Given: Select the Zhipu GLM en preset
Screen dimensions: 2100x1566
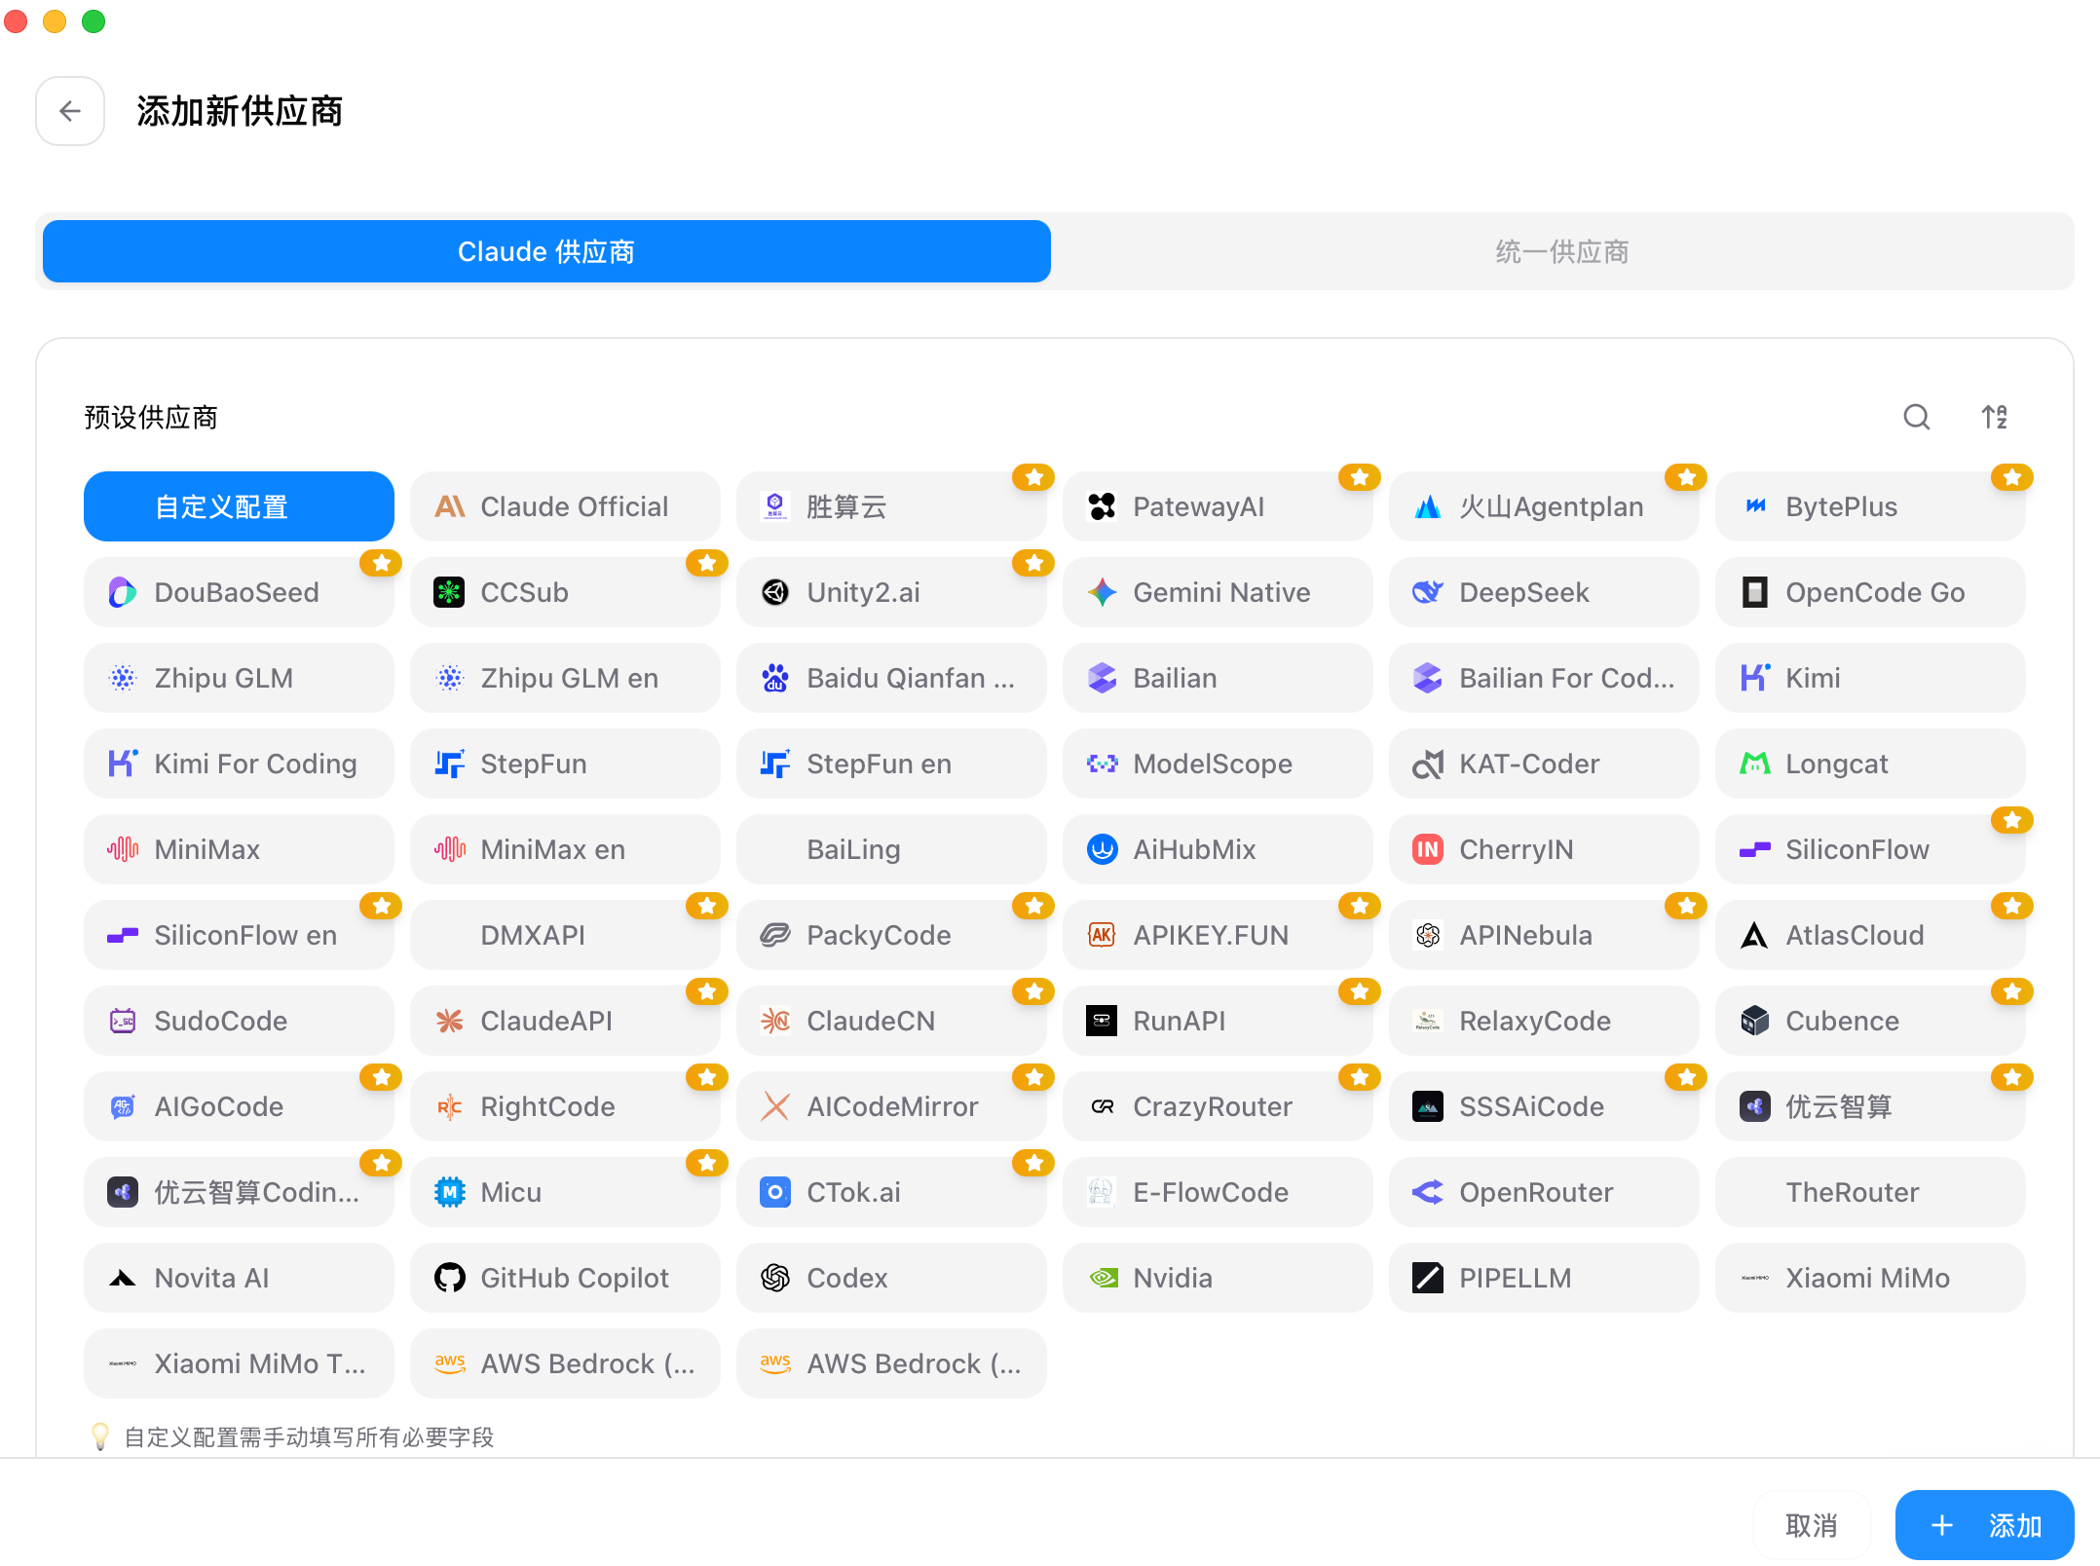Looking at the screenshot, I should [x=565, y=678].
